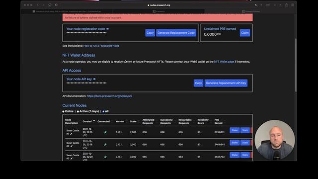318x179 pixels.
Task: Click the Safari privacy shield icon
Action: point(56,5)
